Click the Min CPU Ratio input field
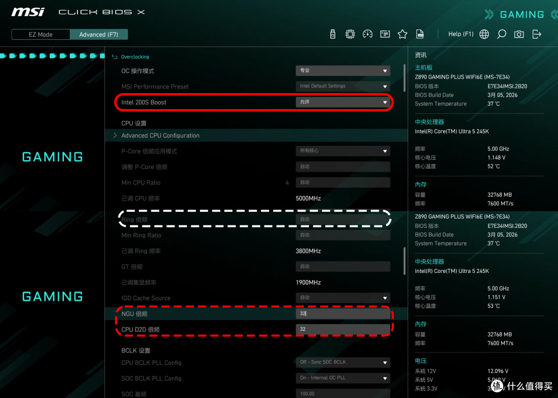 343,182
